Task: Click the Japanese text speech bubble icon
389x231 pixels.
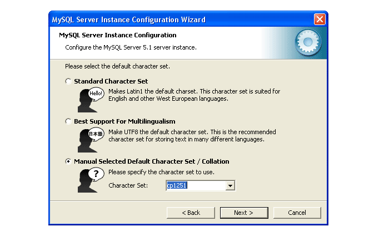Action: pyautogui.click(x=96, y=134)
